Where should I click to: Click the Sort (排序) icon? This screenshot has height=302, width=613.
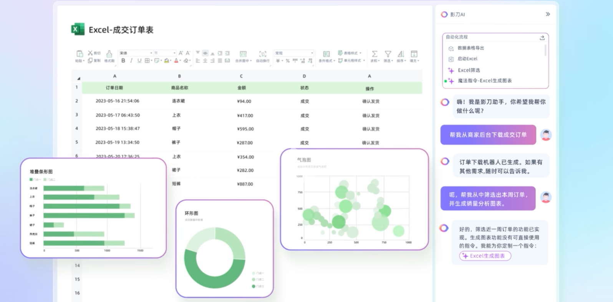click(x=401, y=54)
